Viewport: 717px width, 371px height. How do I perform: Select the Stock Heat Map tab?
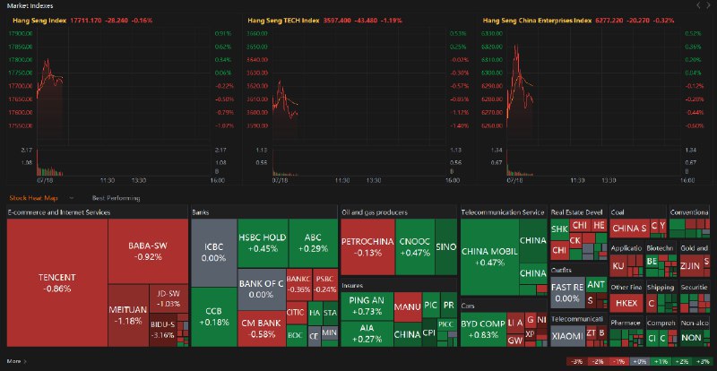pyautogui.click(x=33, y=197)
